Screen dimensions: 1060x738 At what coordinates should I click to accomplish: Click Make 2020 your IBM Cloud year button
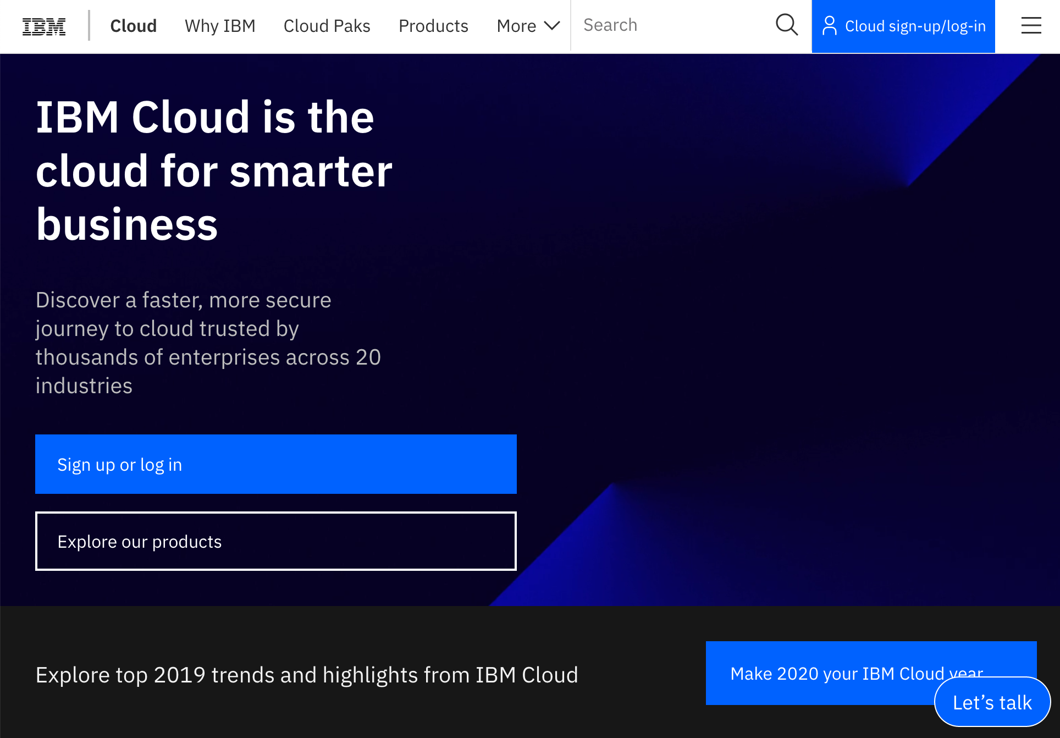871,673
